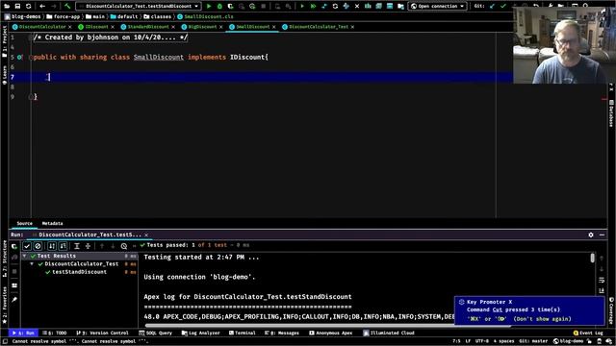Click the Expand All icon in test toolbar
Viewport: 616px width, 346px height.
77,246
